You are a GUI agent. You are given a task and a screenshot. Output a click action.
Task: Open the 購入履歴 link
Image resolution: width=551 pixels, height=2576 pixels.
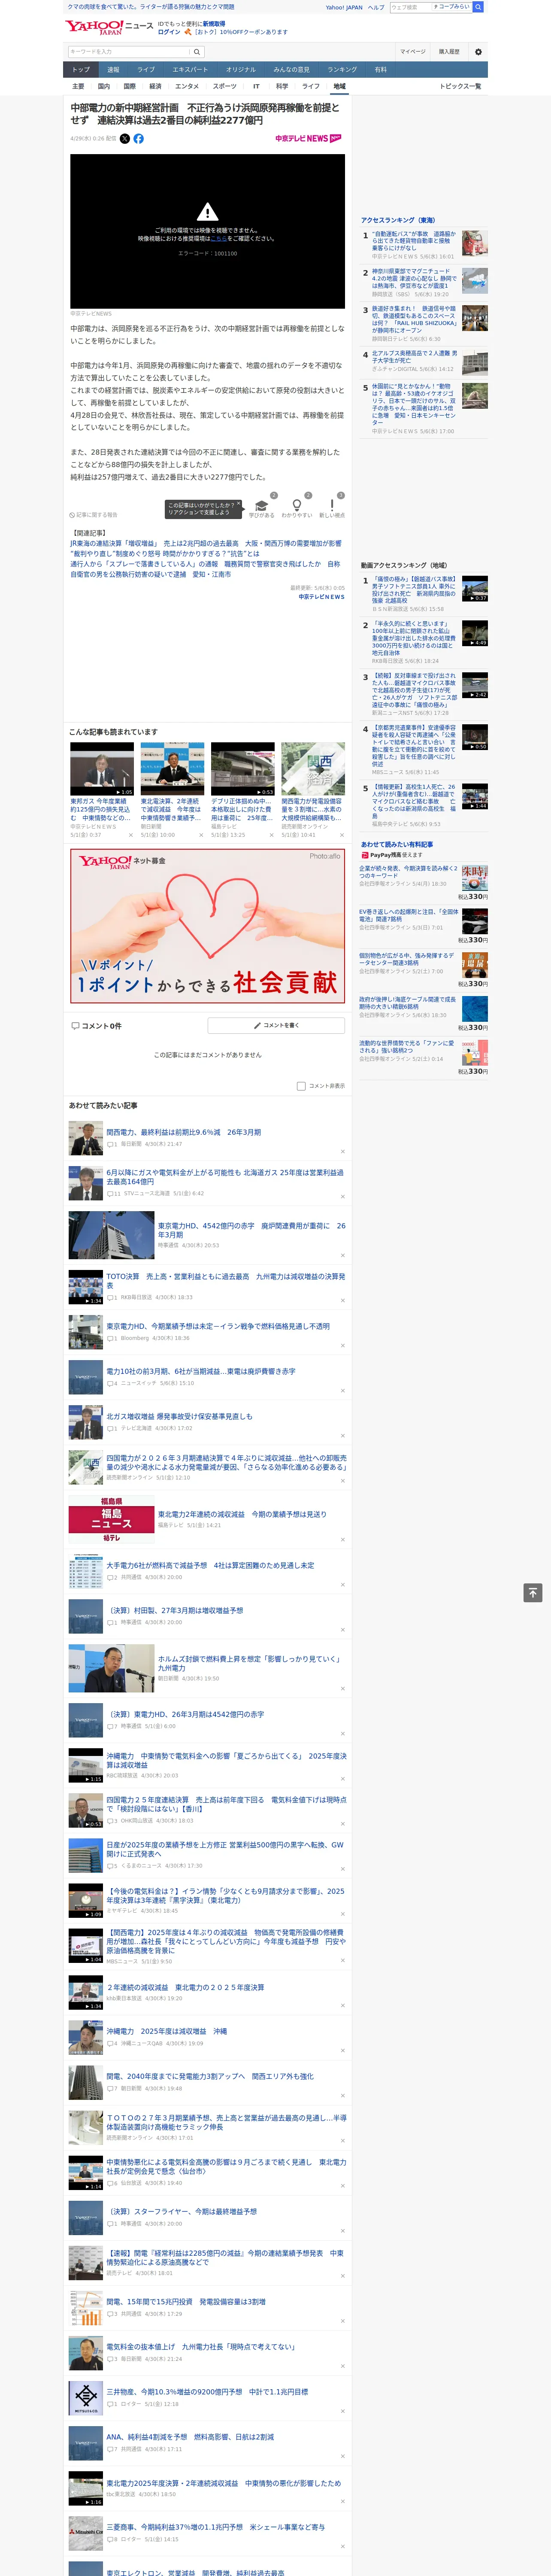click(449, 52)
